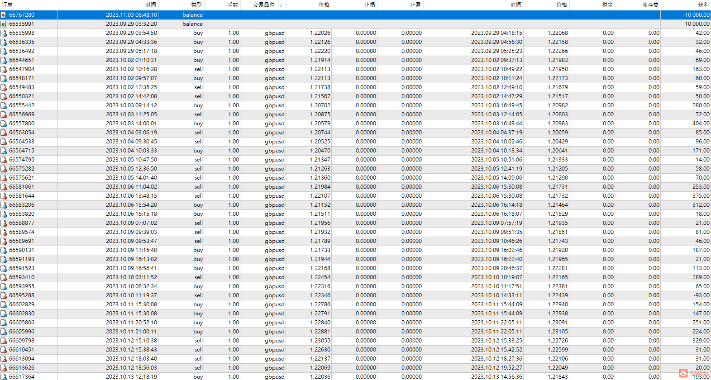Click the order icon of ticket 66588877

coord(3,223)
